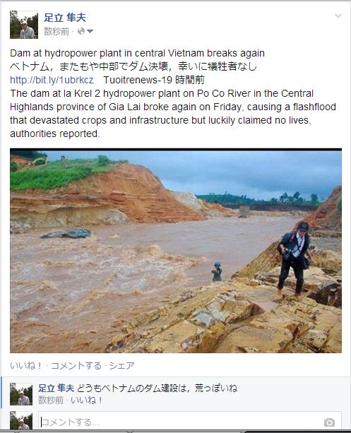The width and height of the screenshot is (351, 433).
Task: Click いいね！ under the photo
Action: (x=26, y=366)
